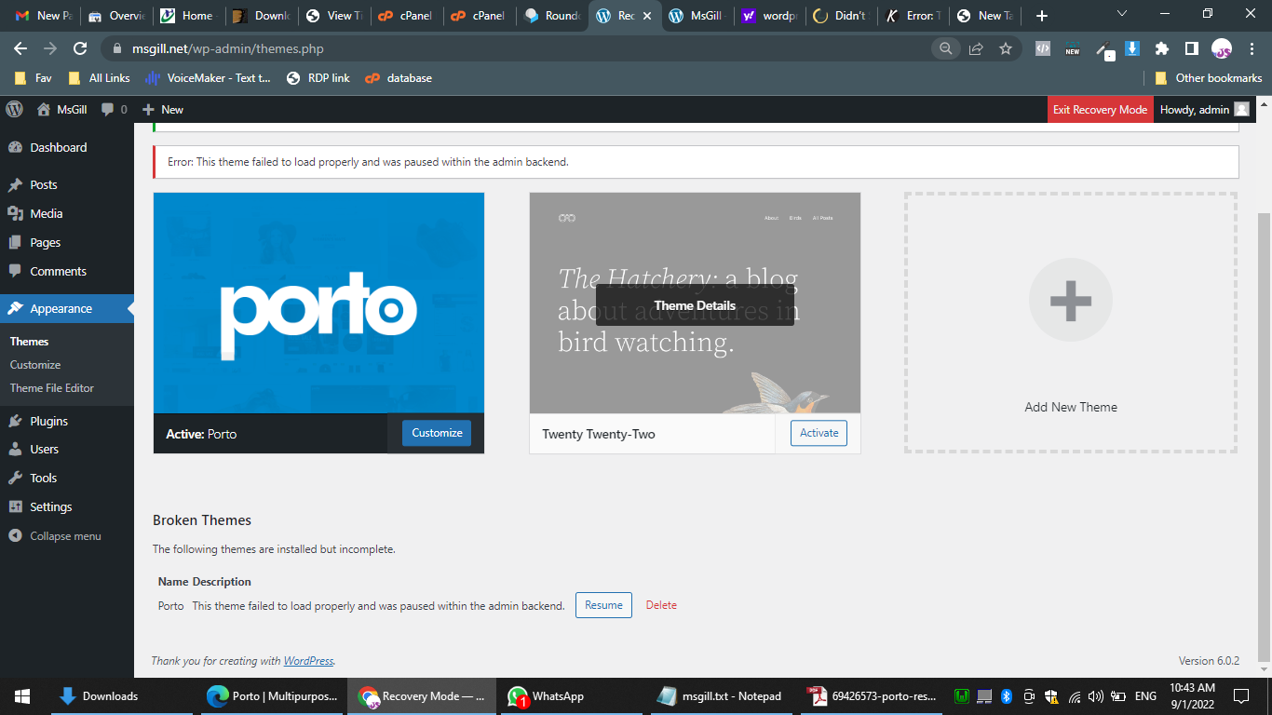Screen dimensions: 1272x715
Task: Focus the browser address bar
Action: [x=521, y=48]
